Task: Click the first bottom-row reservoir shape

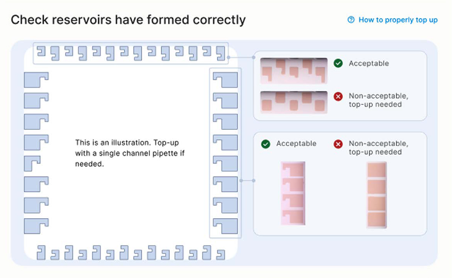Action: [41, 252]
